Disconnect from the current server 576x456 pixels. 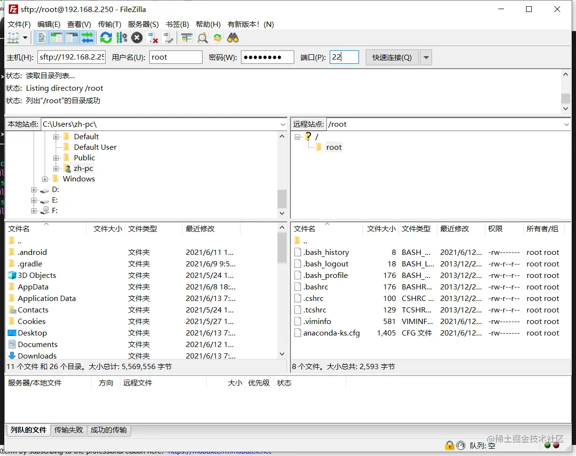[x=153, y=37]
